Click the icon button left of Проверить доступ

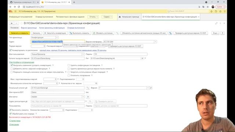click(x=90, y=102)
